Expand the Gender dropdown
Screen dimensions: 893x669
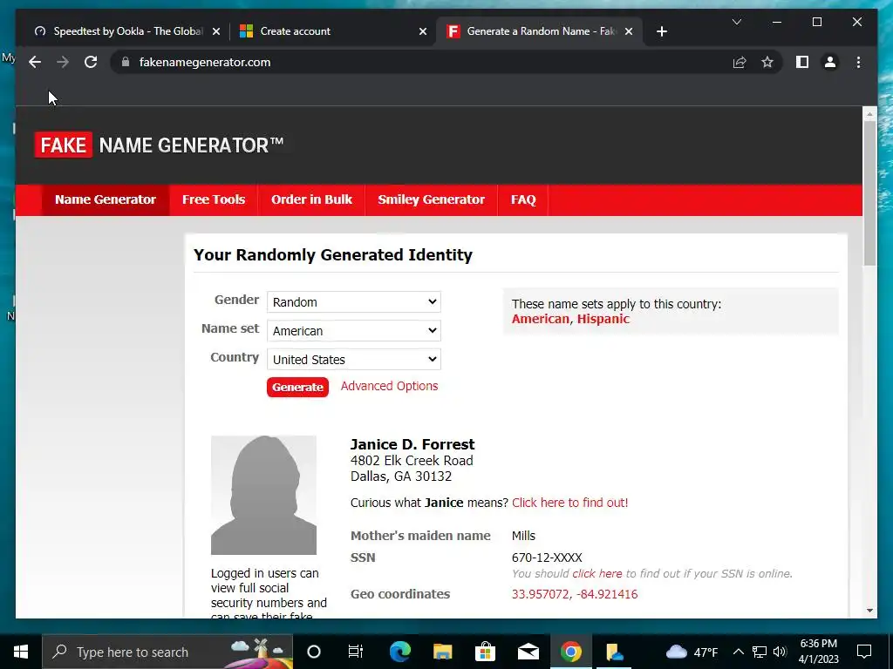coord(354,301)
